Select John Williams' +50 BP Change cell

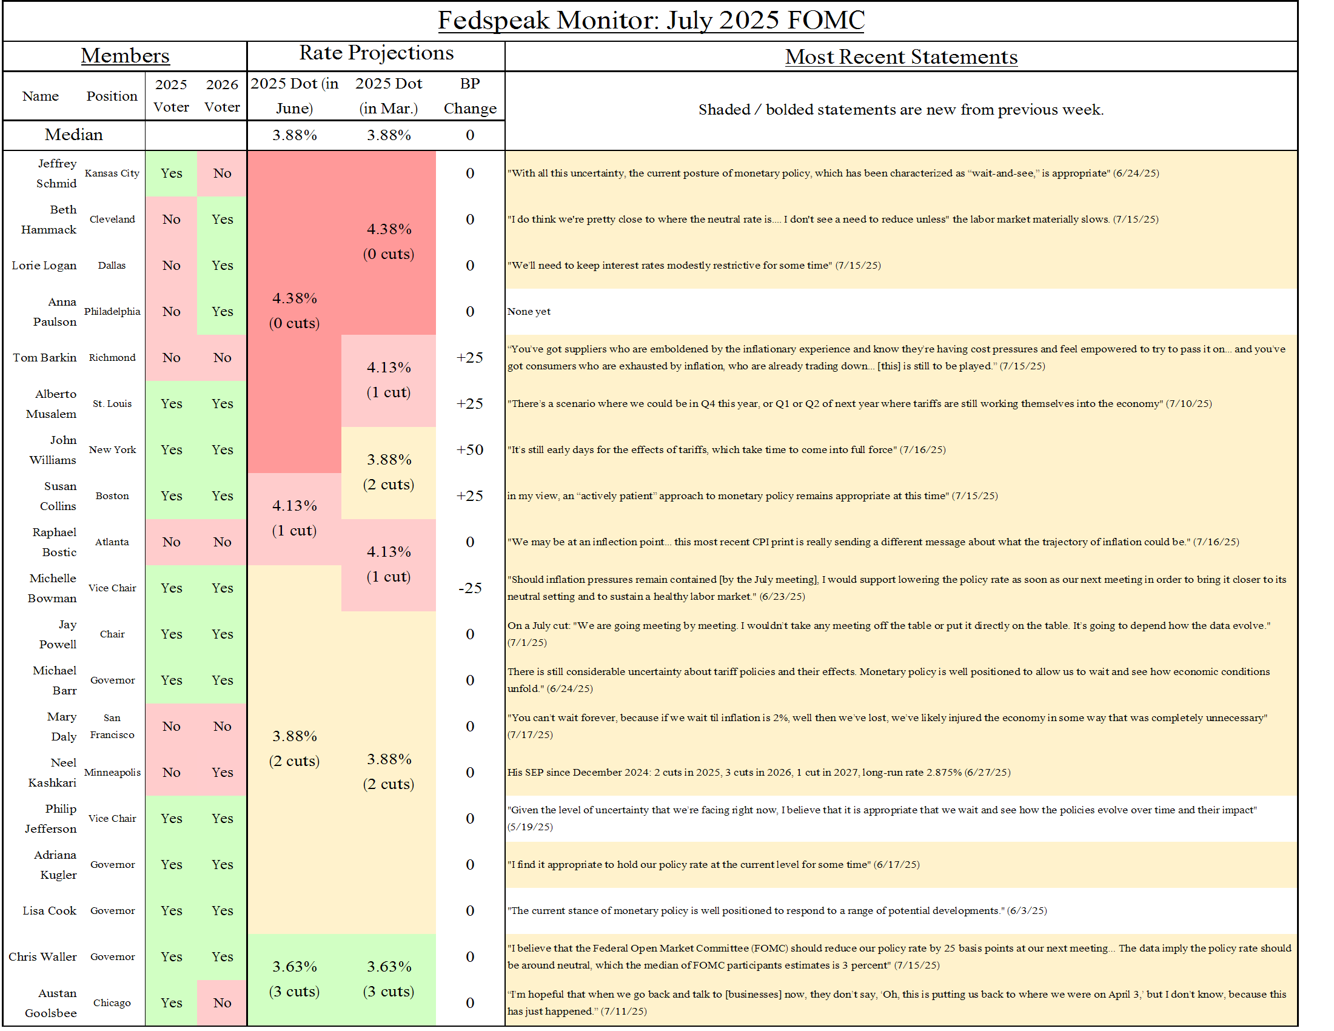(471, 449)
